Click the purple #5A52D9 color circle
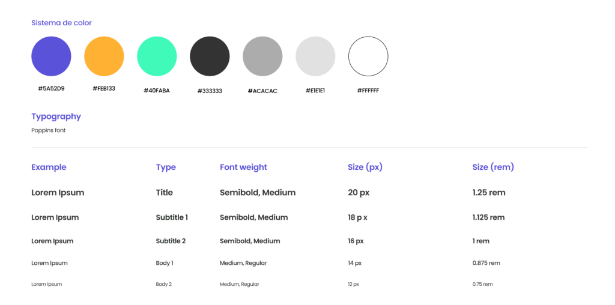 [x=51, y=56]
